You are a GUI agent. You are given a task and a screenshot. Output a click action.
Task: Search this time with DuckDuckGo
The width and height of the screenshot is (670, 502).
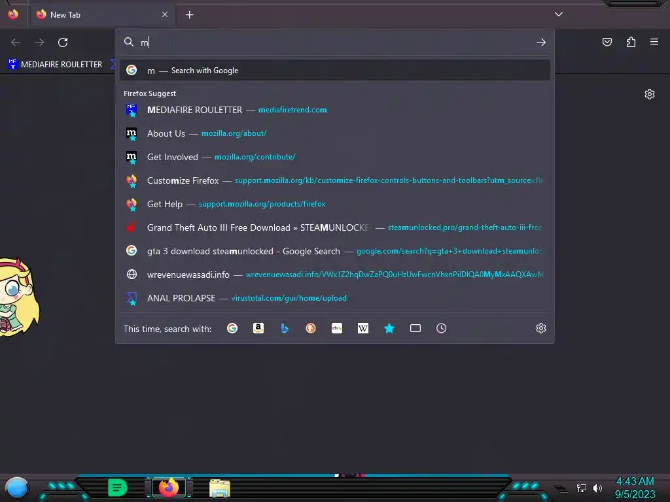click(311, 328)
